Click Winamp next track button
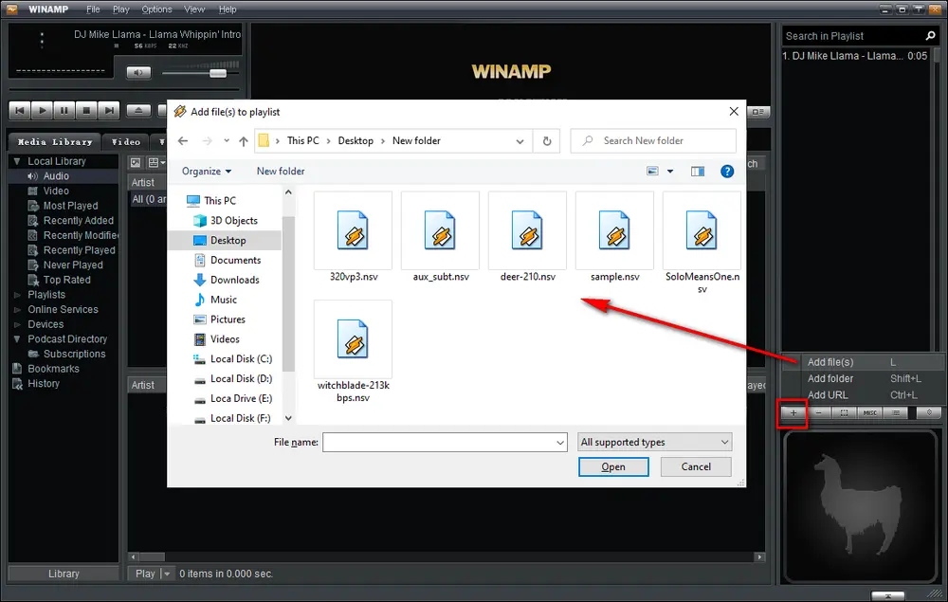Screen dimensions: 948x602 pyautogui.click(x=109, y=110)
